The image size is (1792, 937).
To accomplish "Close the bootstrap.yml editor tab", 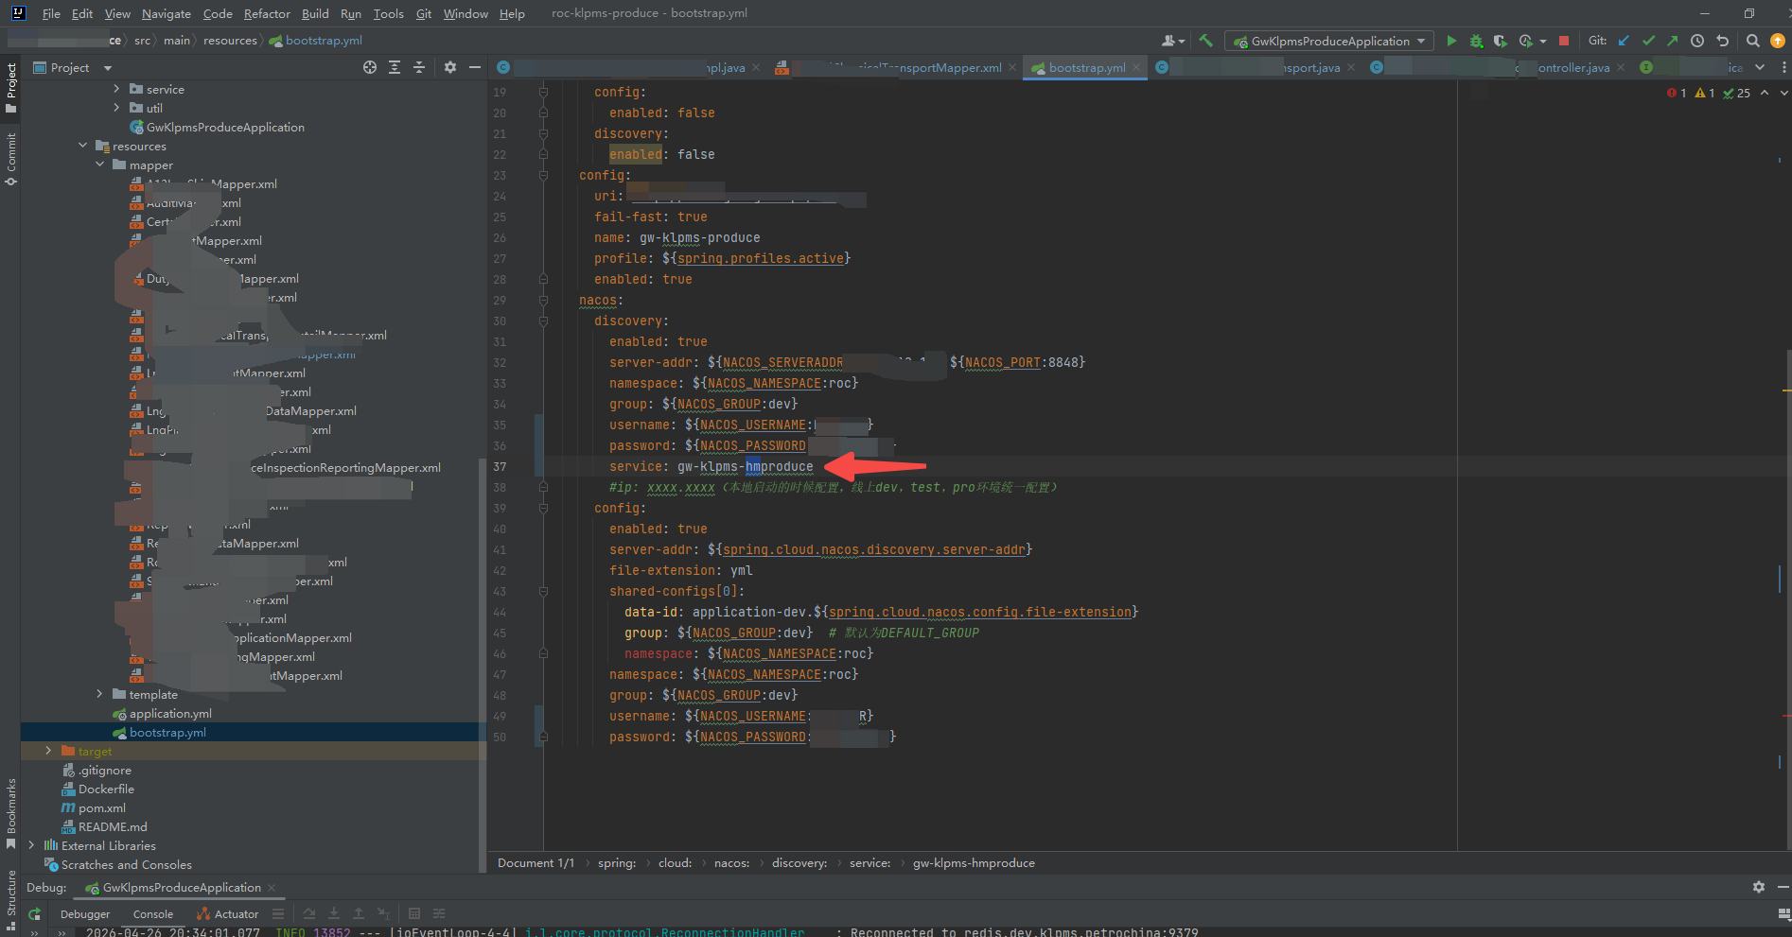I will (x=1136, y=67).
